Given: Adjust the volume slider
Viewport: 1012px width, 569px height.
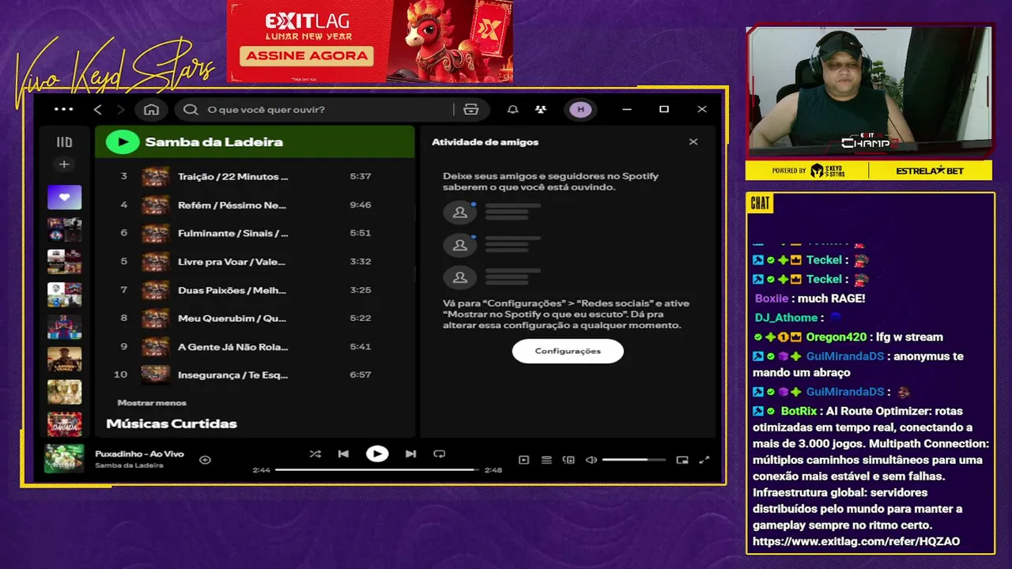Looking at the screenshot, I should tap(636, 459).
